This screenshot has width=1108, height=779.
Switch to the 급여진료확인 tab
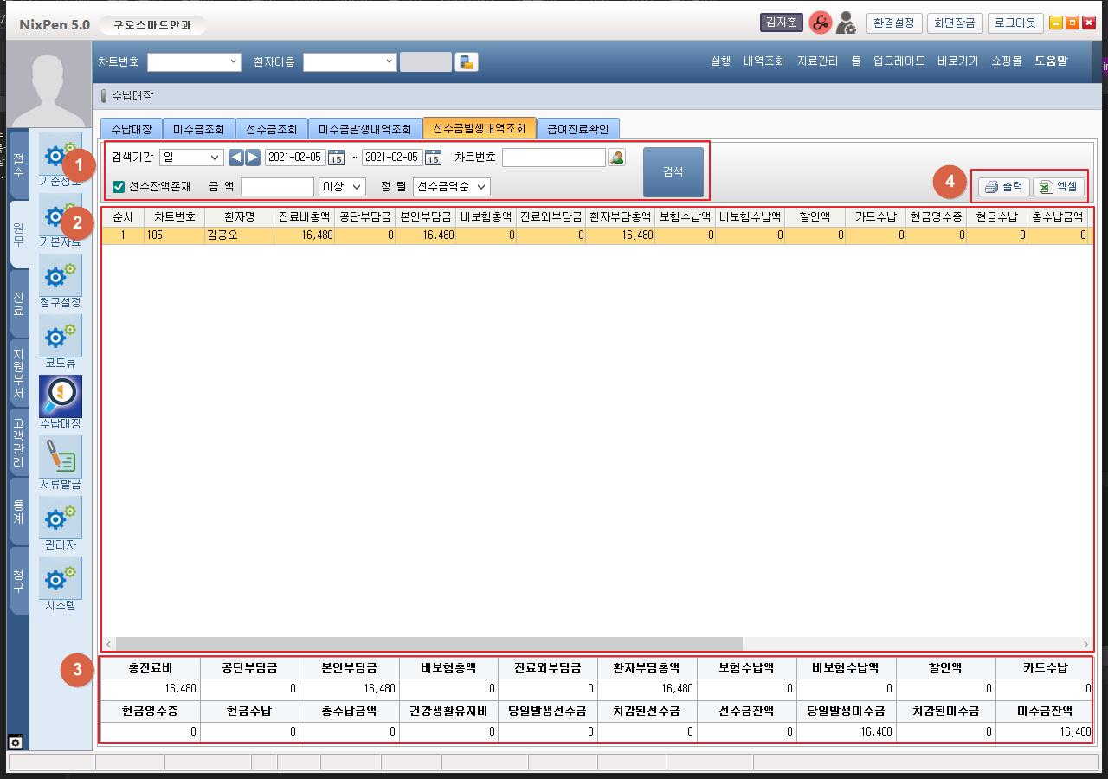pos(577,129)
